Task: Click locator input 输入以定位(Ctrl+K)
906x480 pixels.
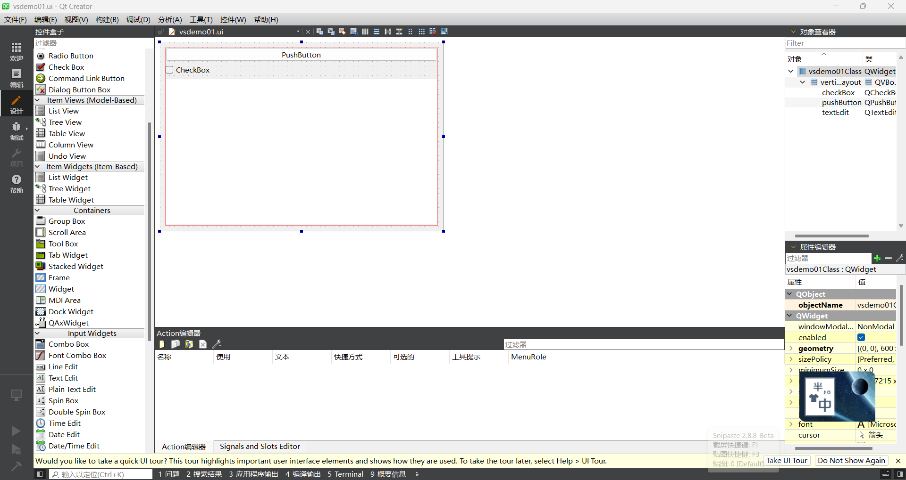Action: point(101,474)
